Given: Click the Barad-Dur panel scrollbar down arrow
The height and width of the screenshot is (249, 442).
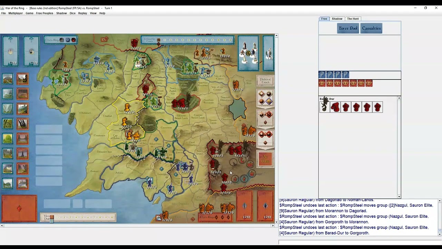Looking at the screenshot, I should click(399, 197).
